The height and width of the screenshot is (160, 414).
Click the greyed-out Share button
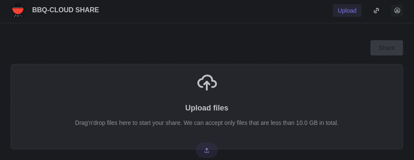point(387,48)
